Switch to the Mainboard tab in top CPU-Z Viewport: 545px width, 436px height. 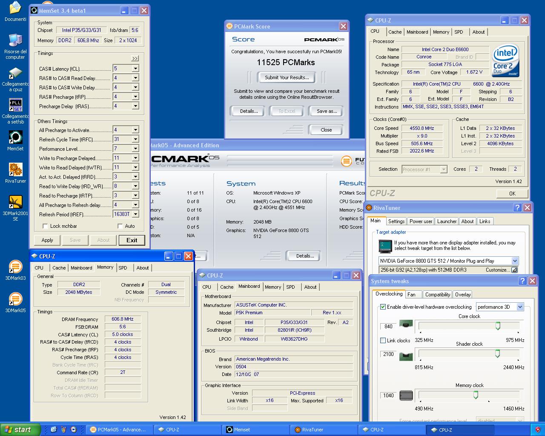(x=417, y=32)
